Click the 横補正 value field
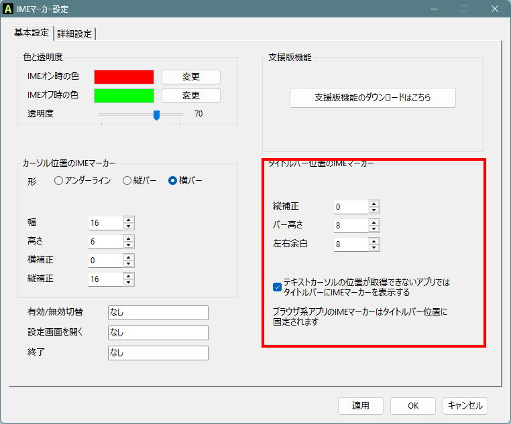 106,261
